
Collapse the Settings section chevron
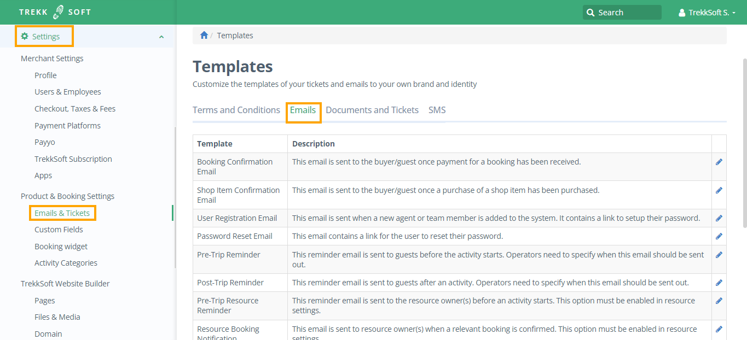[x=161, y=37]
